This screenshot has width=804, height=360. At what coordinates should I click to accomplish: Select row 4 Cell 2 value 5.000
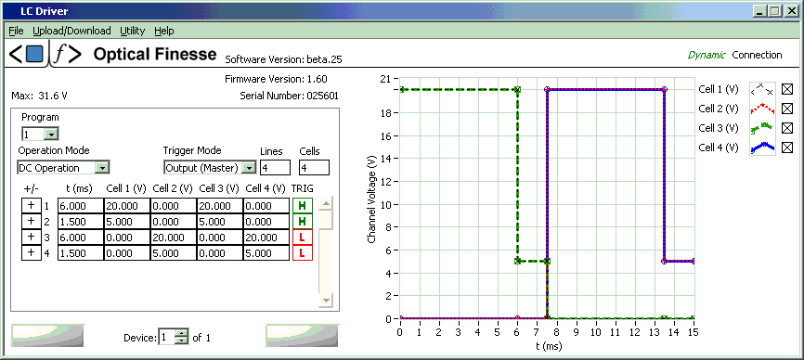(x=174, y=253)
